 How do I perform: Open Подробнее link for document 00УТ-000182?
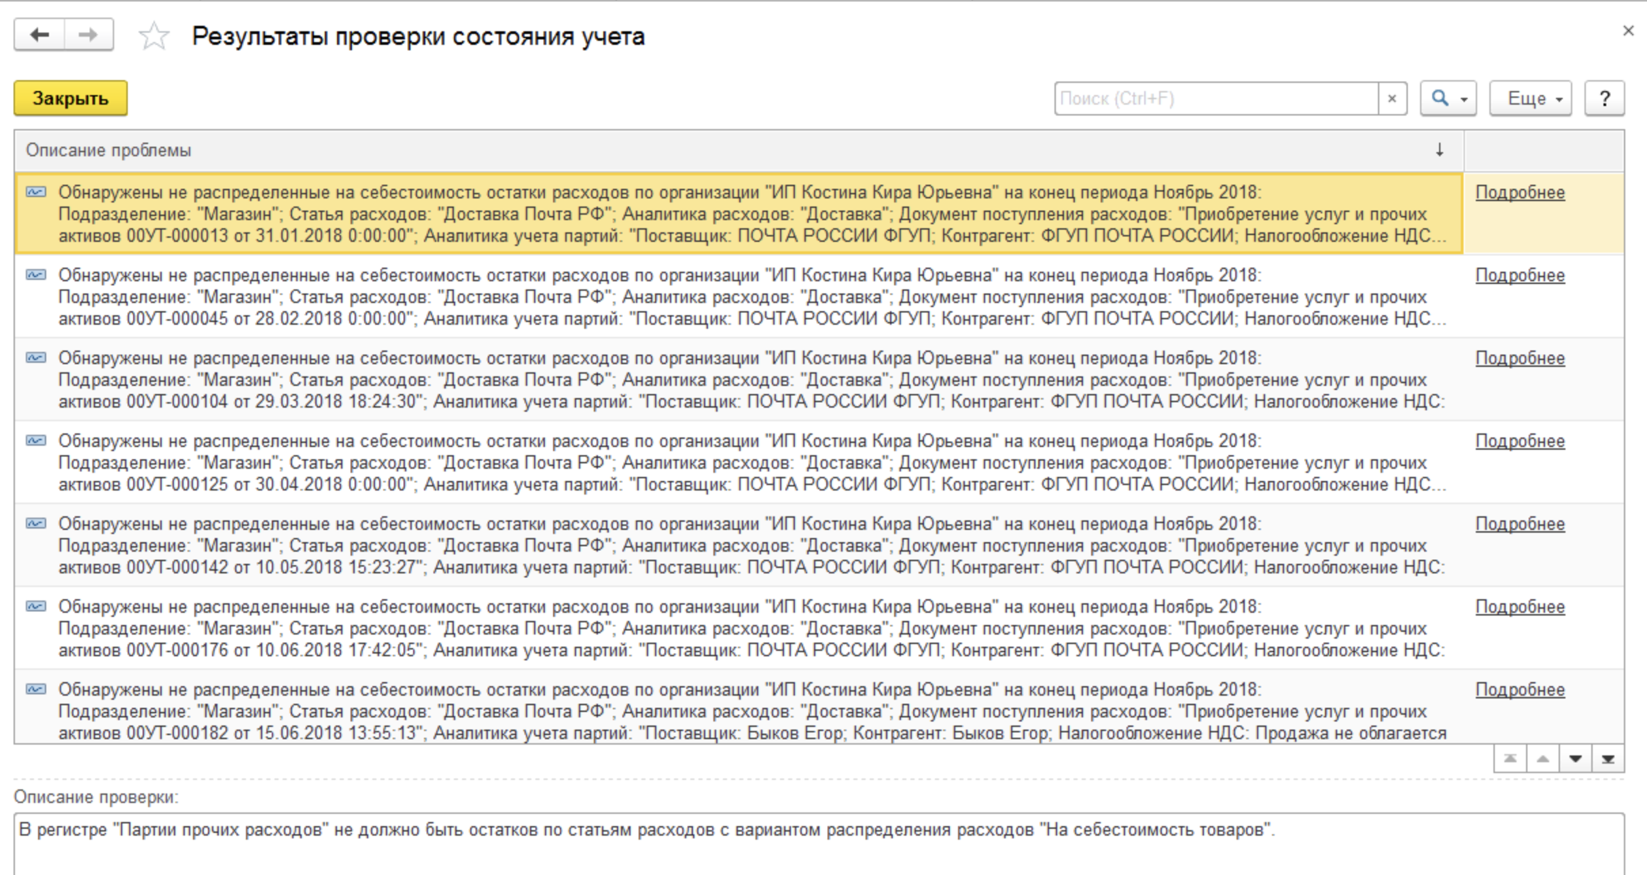(x=1519, y=690)
